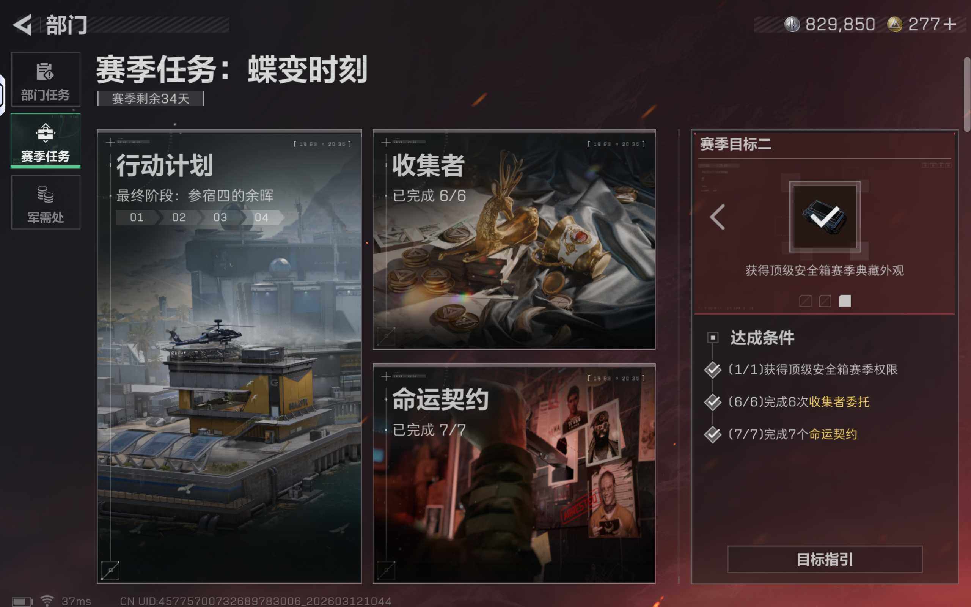This screenshot has height=607, width=971.
Task: Select the third filled goal page indicator
Action: click(845, 301)
